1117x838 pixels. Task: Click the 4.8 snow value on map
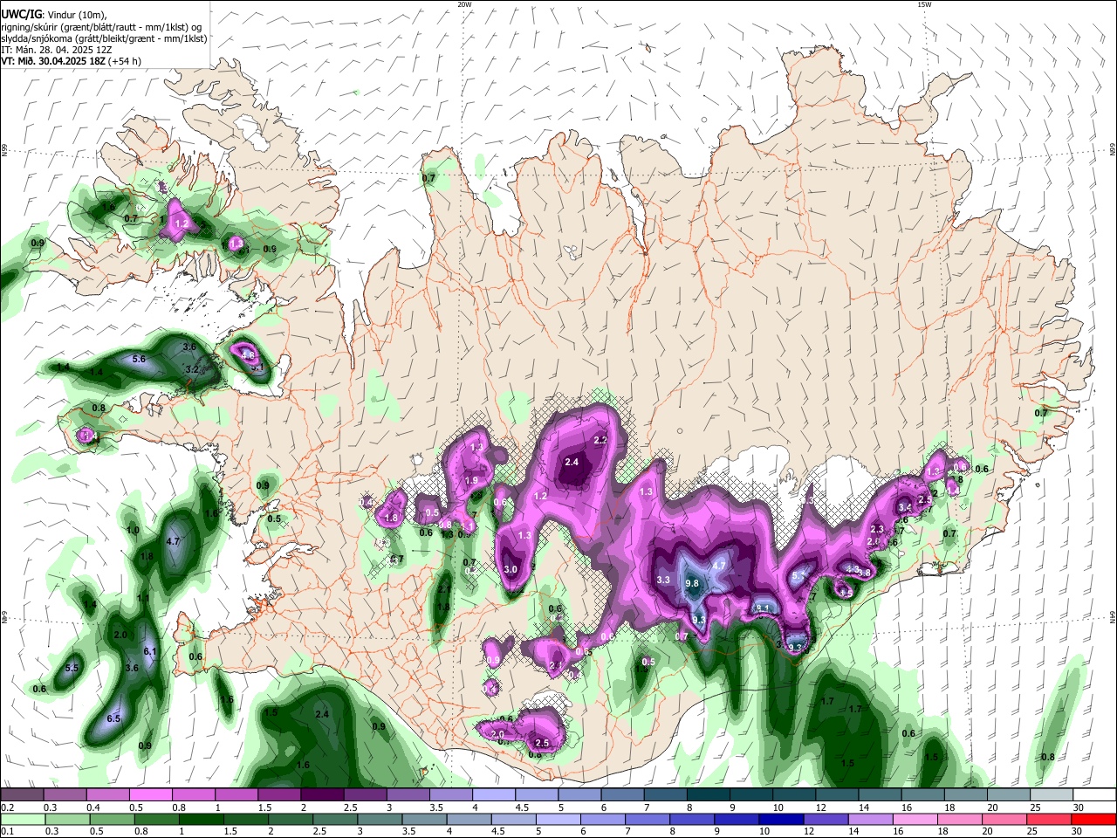click(248, 355)
